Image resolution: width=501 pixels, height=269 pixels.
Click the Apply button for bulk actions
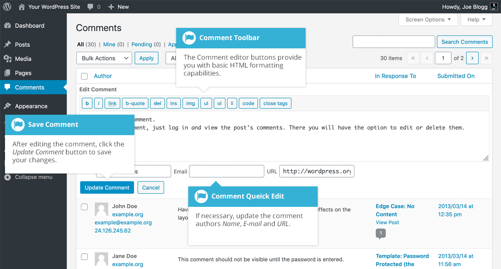(147, 58)
